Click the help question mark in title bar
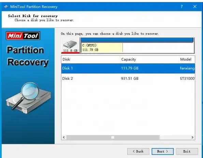Image resolution: width=203 pixels, height=158 pixels. (x=182, y=6)
